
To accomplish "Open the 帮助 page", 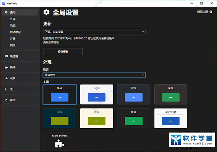I will point(20,100).
